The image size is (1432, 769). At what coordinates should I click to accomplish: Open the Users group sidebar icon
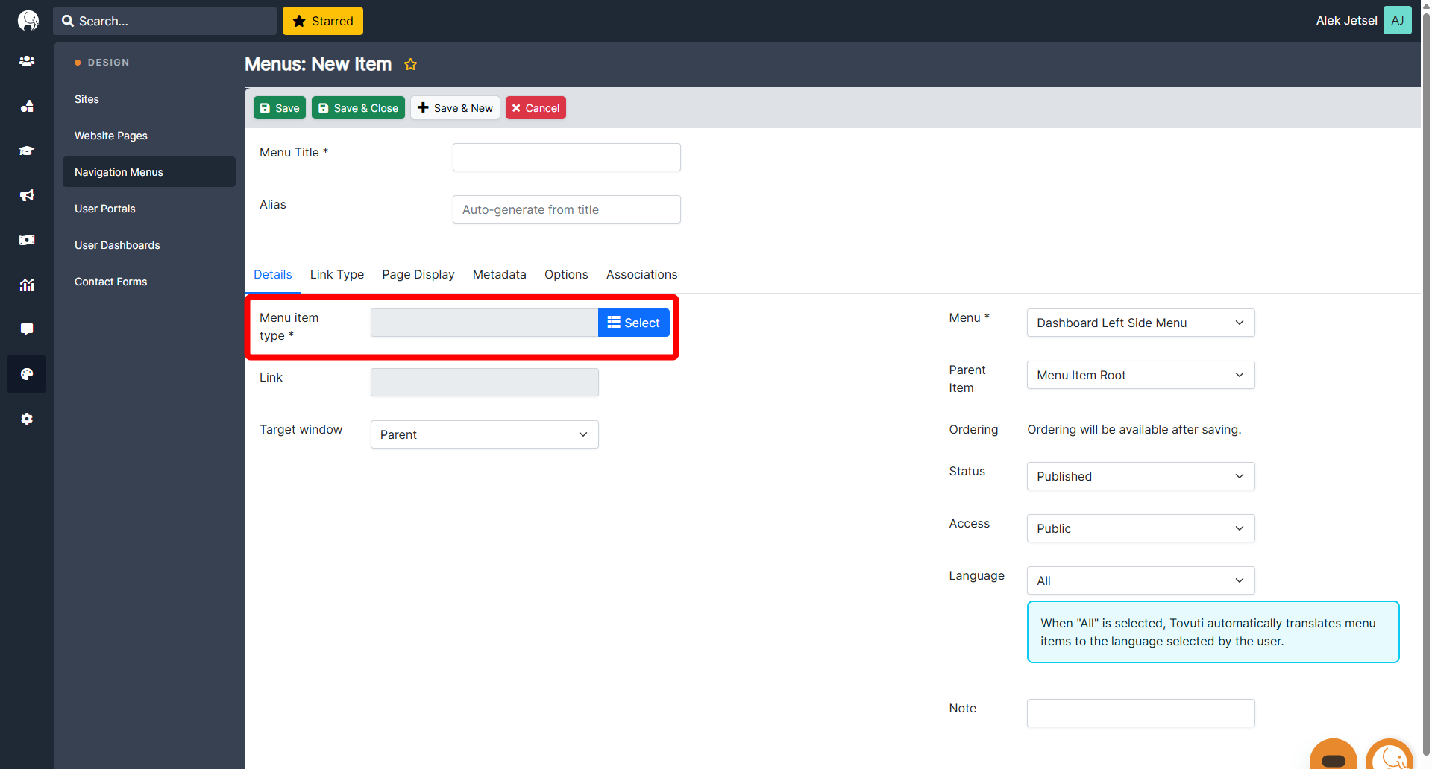[27, 61]
